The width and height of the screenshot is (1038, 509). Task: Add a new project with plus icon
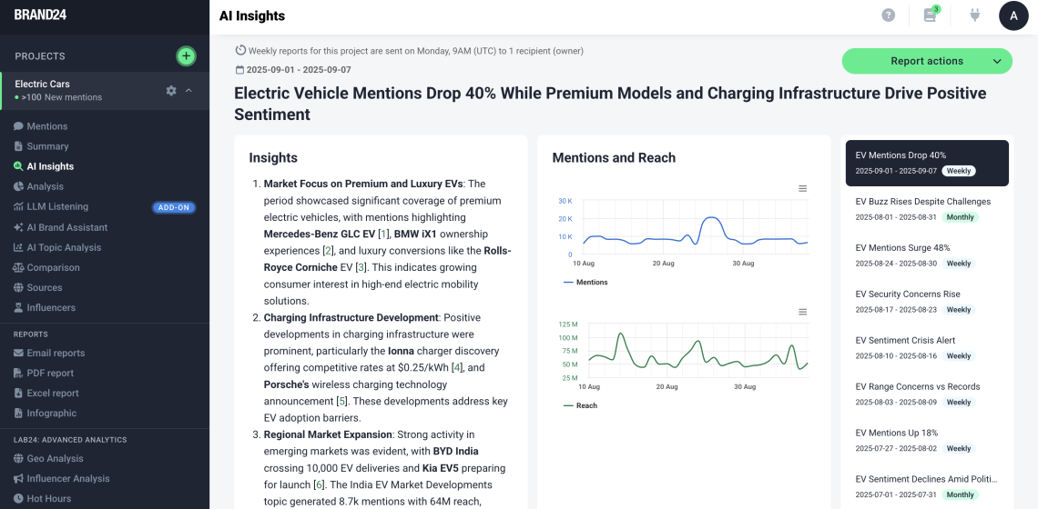[x=186, y=56]
